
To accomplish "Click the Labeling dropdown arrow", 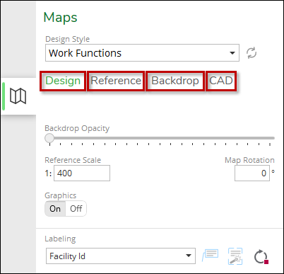I will tap(189, 256).
